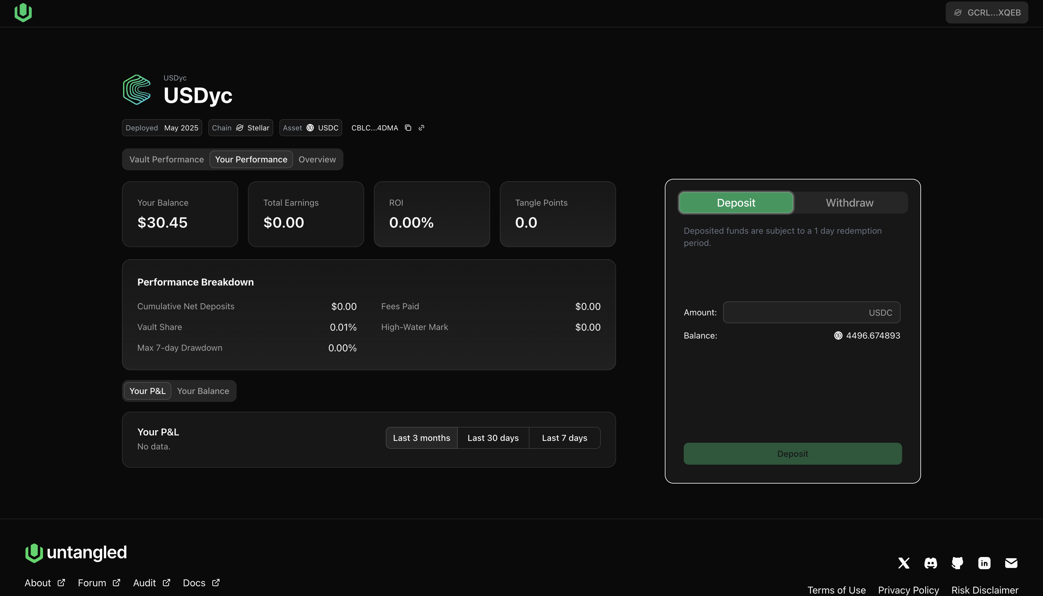Click the Untangled logo in top header

(23, 13)
